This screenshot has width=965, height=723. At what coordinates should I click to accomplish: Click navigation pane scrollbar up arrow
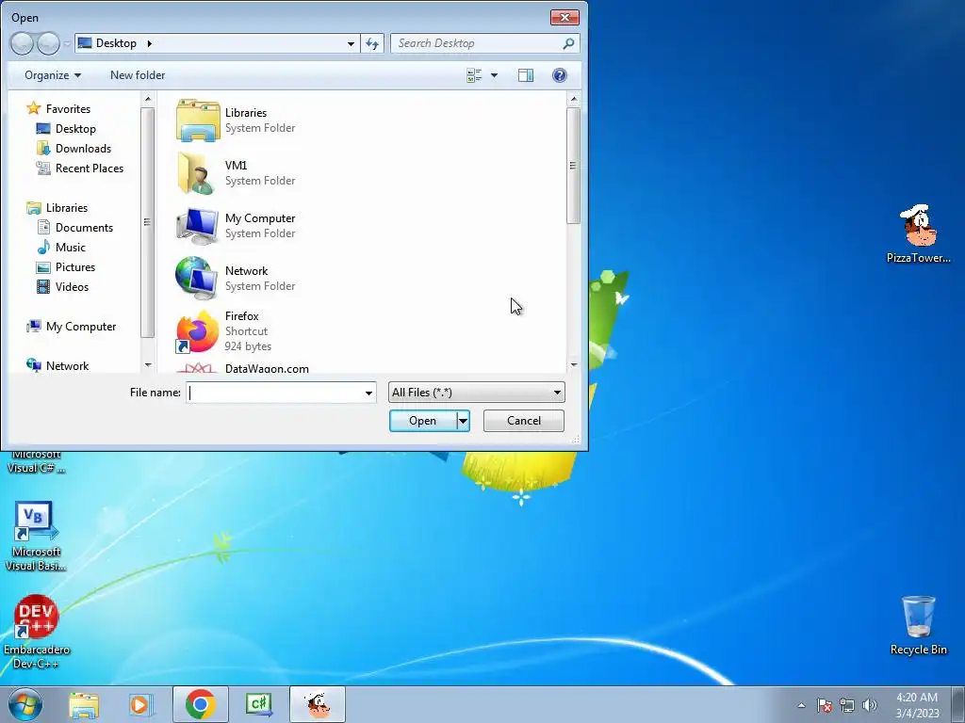148,98
